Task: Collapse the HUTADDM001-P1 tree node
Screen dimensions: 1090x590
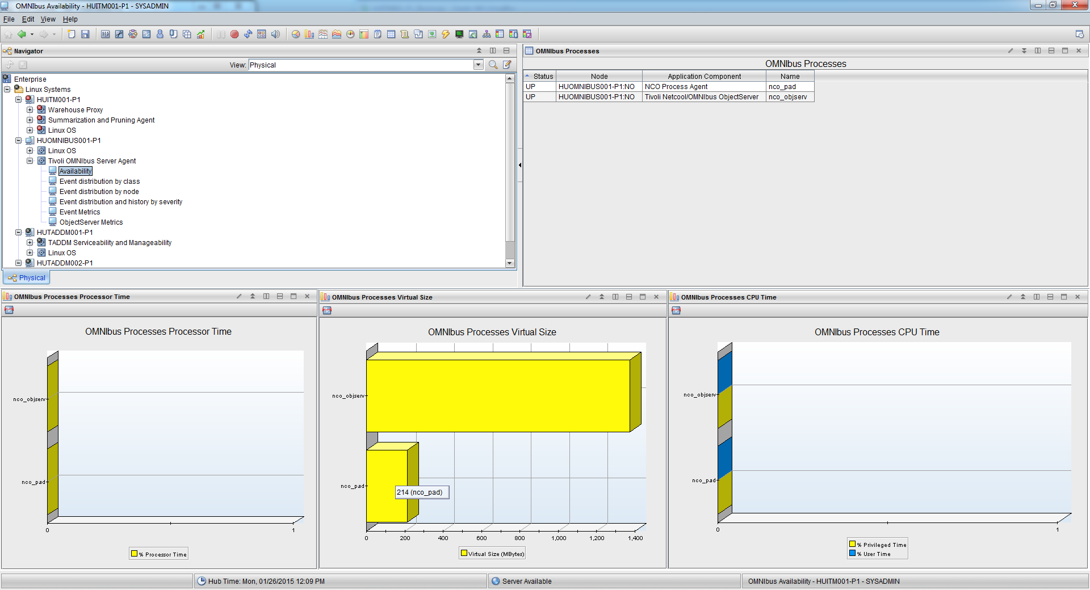Action: click(x=19, y=232)
